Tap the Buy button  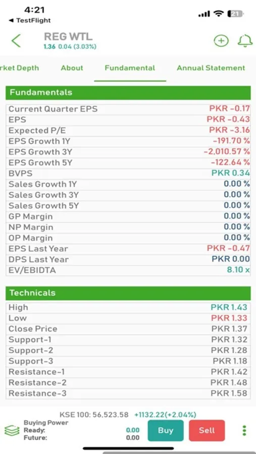coord(166,431)
